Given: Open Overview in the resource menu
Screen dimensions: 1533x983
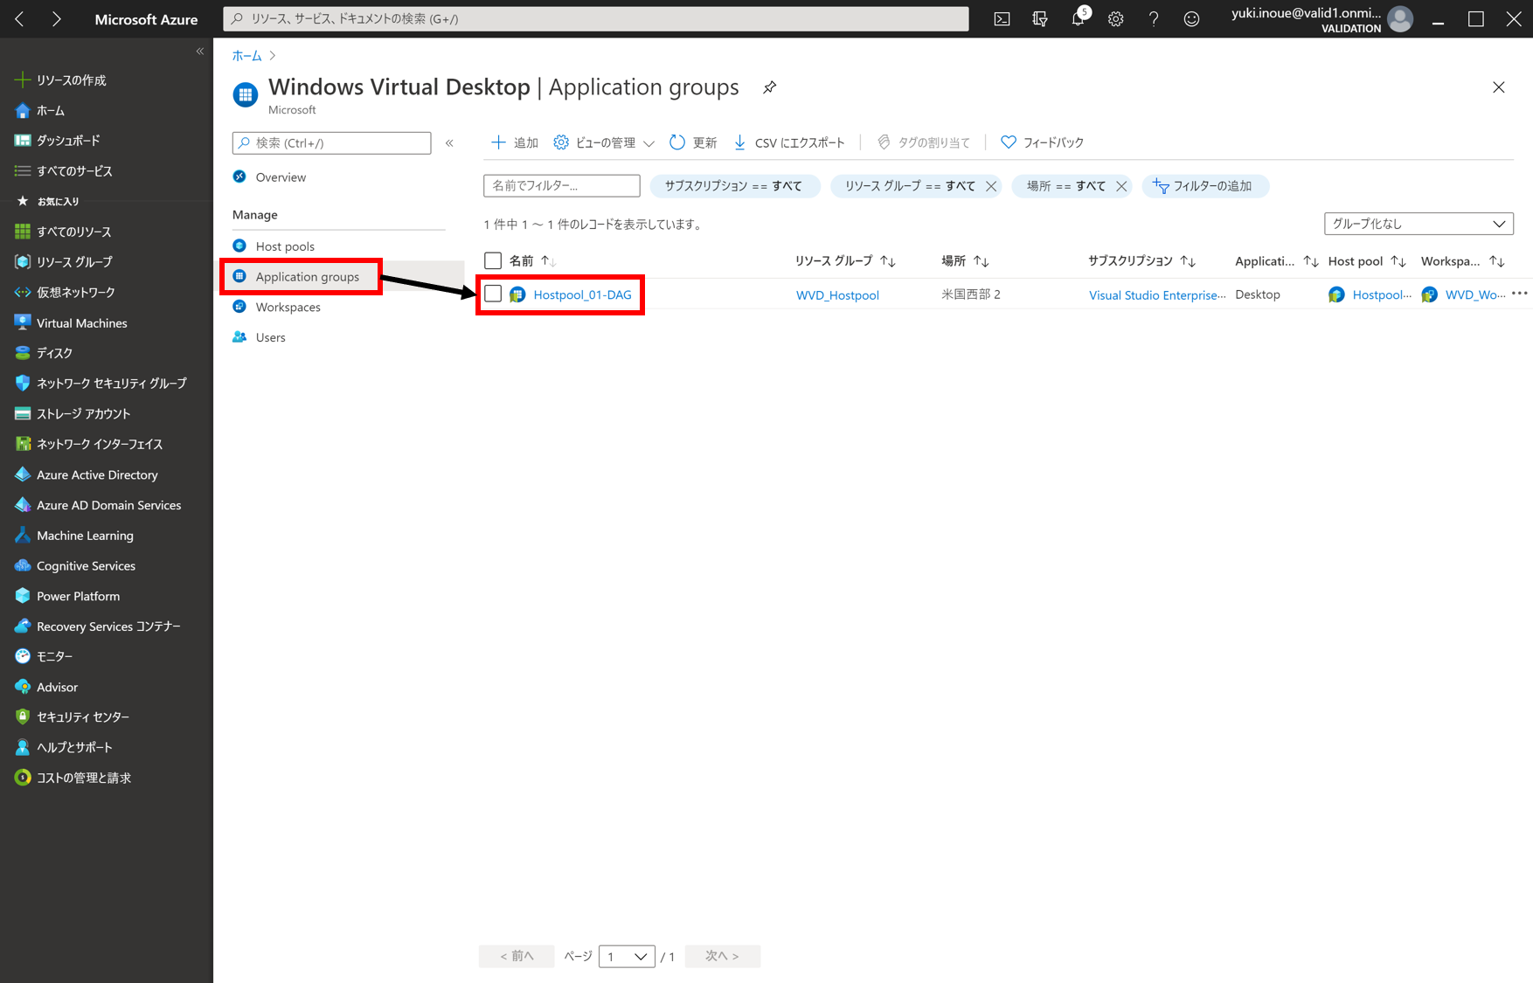Looking at the screenshot, I should point(281,177).
